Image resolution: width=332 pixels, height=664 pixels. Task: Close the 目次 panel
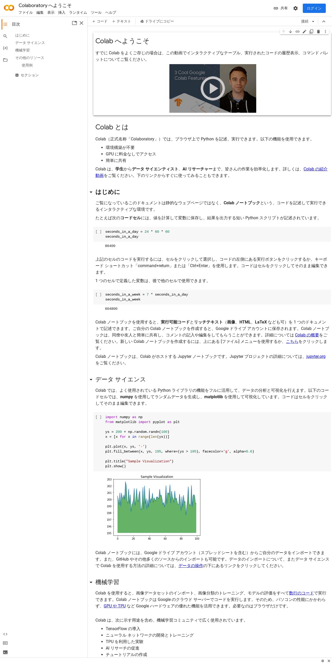[81, 23]
